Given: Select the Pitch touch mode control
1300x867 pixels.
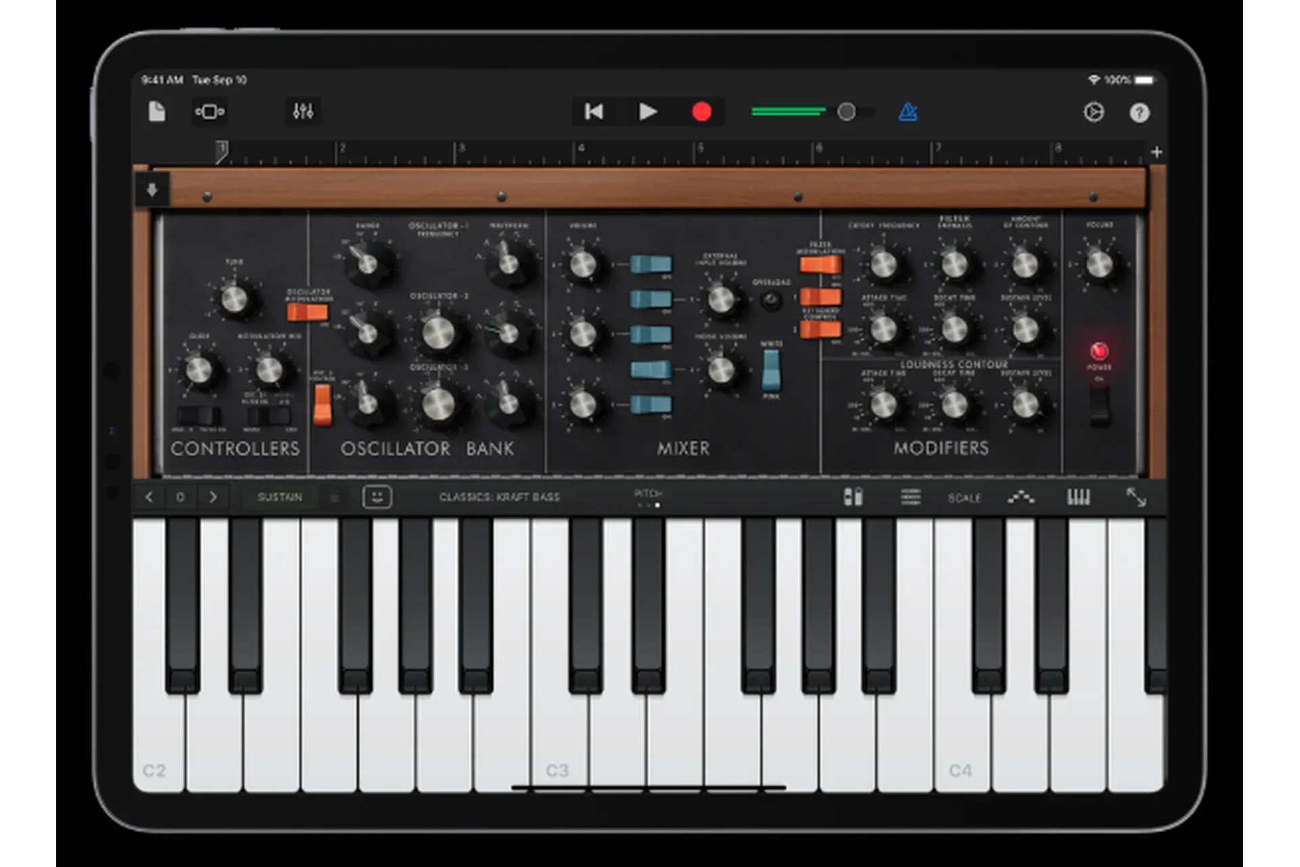Looking at the screenshot, I should click(x=648, y=497).
